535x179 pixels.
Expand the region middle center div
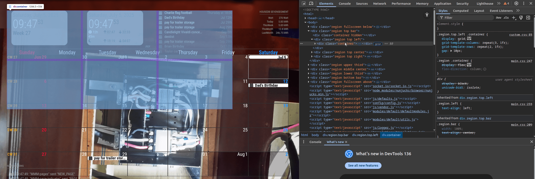pos(309,69)
